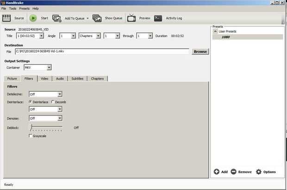Open the Chapters range type dropdown

(98, 36)
